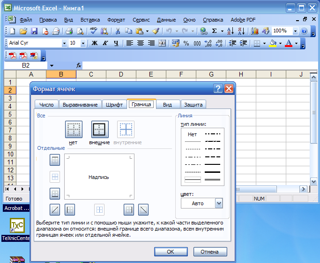This screenshot has width=320, height=263.
Task: Open the Chart Wizard icon
Action: click(x=255, y=31)
